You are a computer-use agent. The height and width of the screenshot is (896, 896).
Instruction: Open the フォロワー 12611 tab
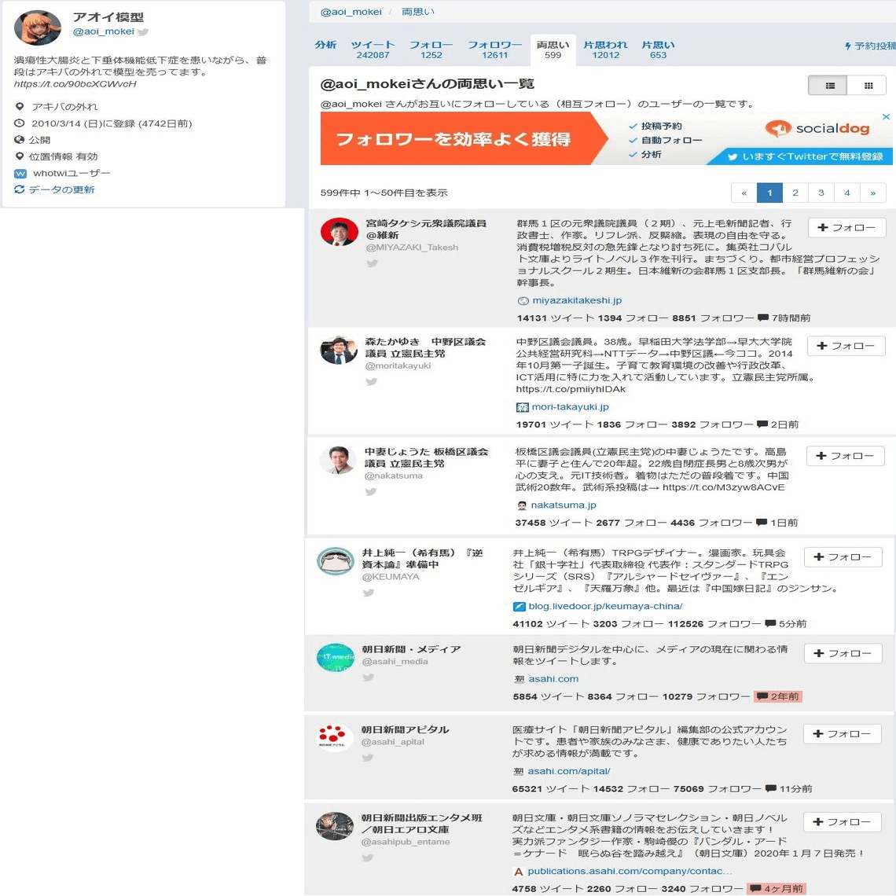[x=495, y=50]
